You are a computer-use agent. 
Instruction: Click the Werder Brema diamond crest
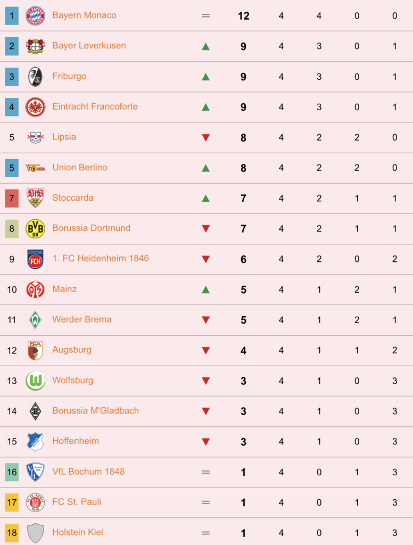(x=35, y=320)
